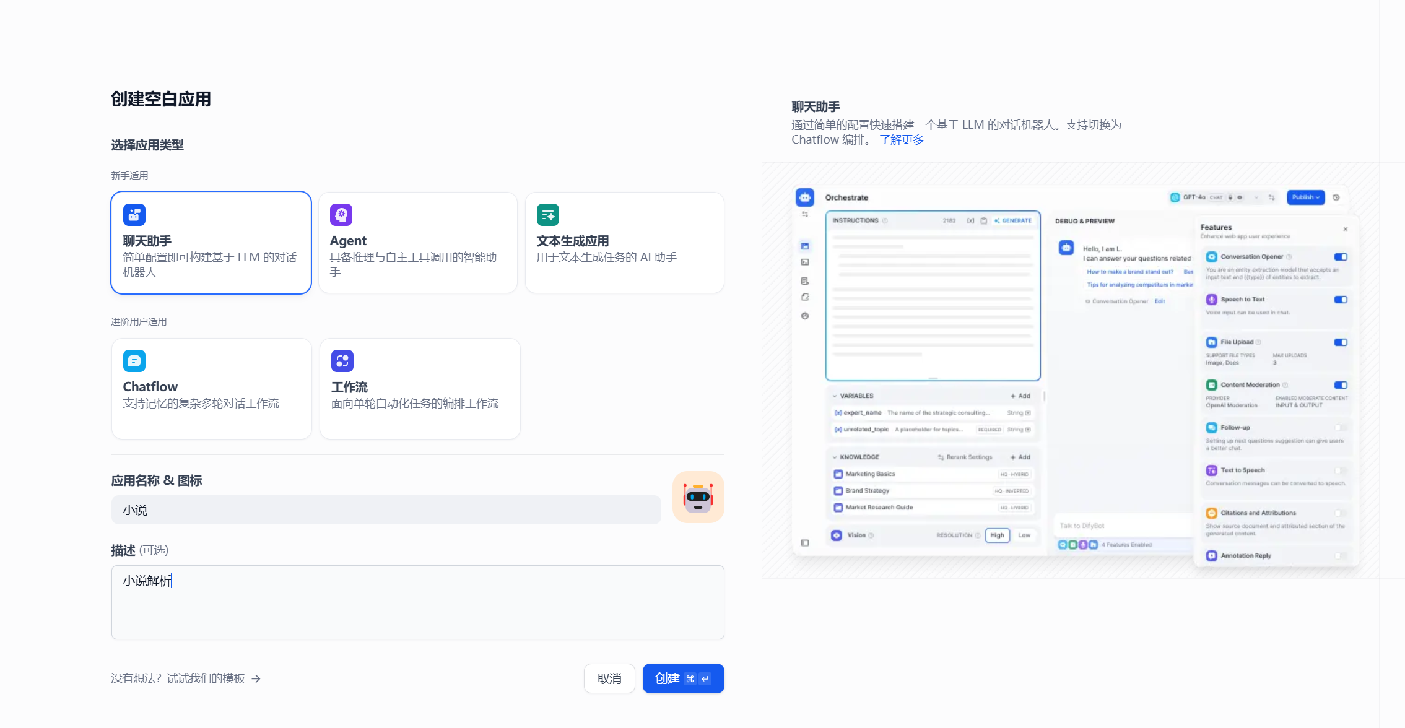Collapse the KNOWLEDGE section
The height and width of the screenshot is (728, 1405).
pos(835,457)
